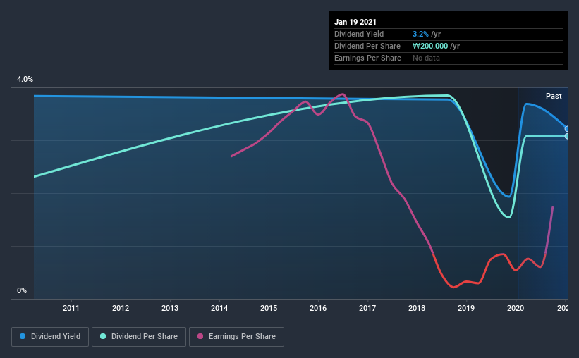Select the 2020 x-axis label
Screen dimensions: 579x358
tap(516, 308)
